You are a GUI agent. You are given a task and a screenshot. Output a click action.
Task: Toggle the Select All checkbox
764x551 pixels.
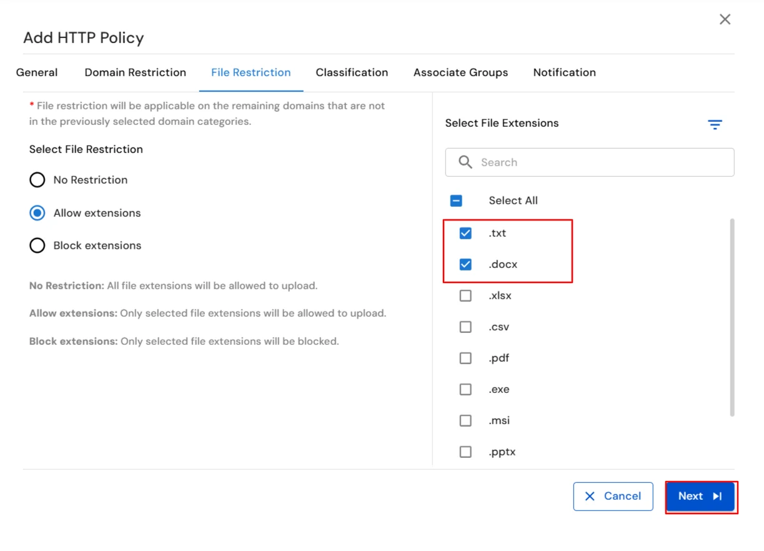[x=456, y=200]
